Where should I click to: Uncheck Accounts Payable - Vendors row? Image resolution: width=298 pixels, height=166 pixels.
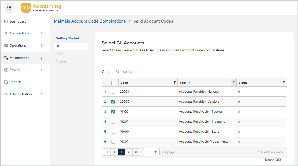click(x=113, y=101)
